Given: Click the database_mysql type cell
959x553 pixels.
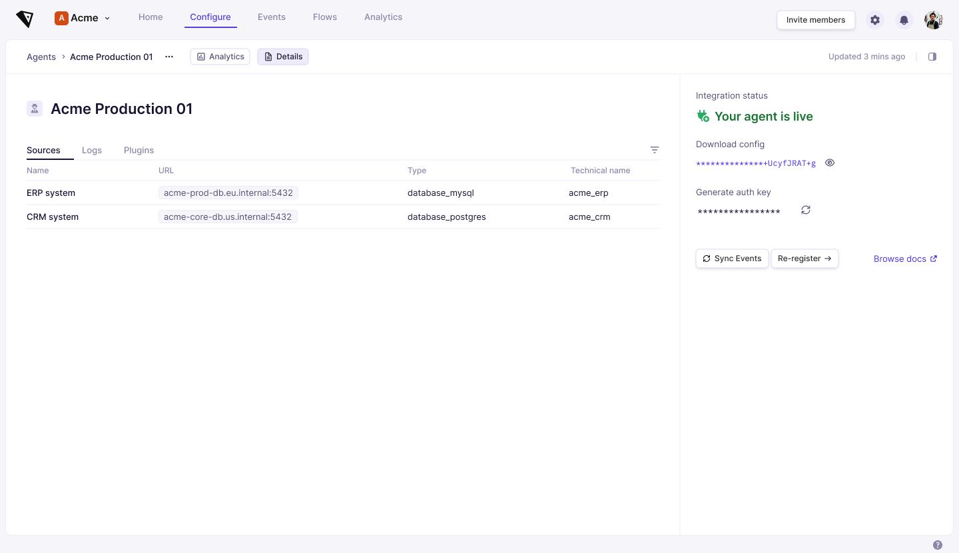Looking at the screenshot, I should [x=441, y=193].
